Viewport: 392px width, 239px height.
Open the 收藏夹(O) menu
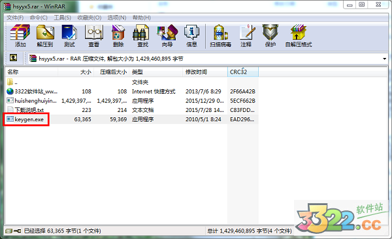point(90,18)
